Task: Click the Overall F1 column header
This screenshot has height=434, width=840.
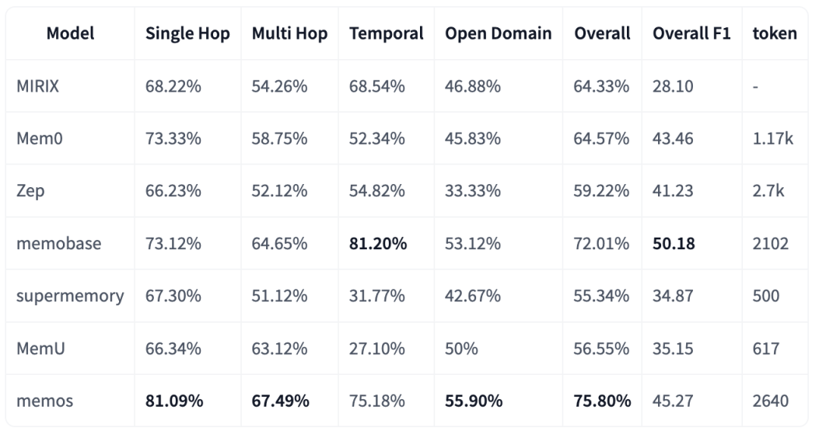Action: click(x=686, y=34)
